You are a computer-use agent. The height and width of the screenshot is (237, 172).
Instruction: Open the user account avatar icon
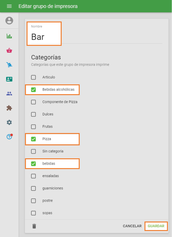point(9,21)
